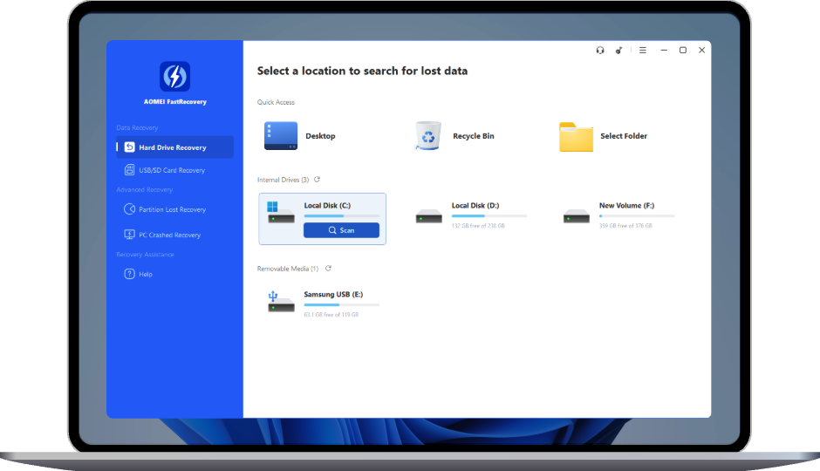The image size is (820, 471).
Task: Choose Partition Lost Recovery option
Action: pos(172,209)
